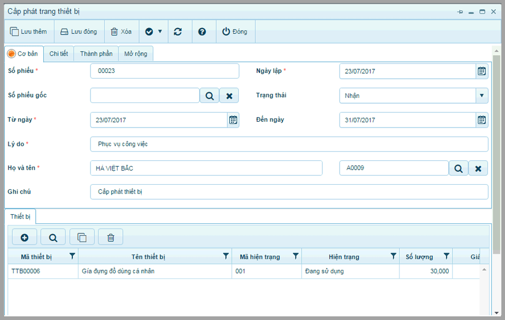505x320 pixels.
Task: Open the Thành phần tab
Action: pyautogui.click(x=96, y=54)
